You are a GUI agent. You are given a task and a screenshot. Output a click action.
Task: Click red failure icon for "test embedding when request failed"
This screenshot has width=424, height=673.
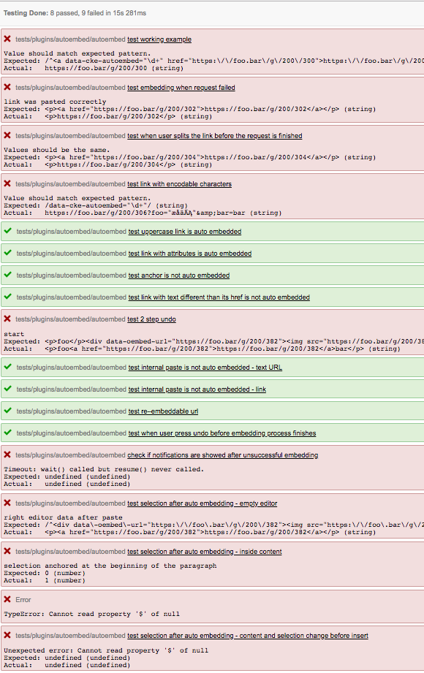click(x=7, y=87)
